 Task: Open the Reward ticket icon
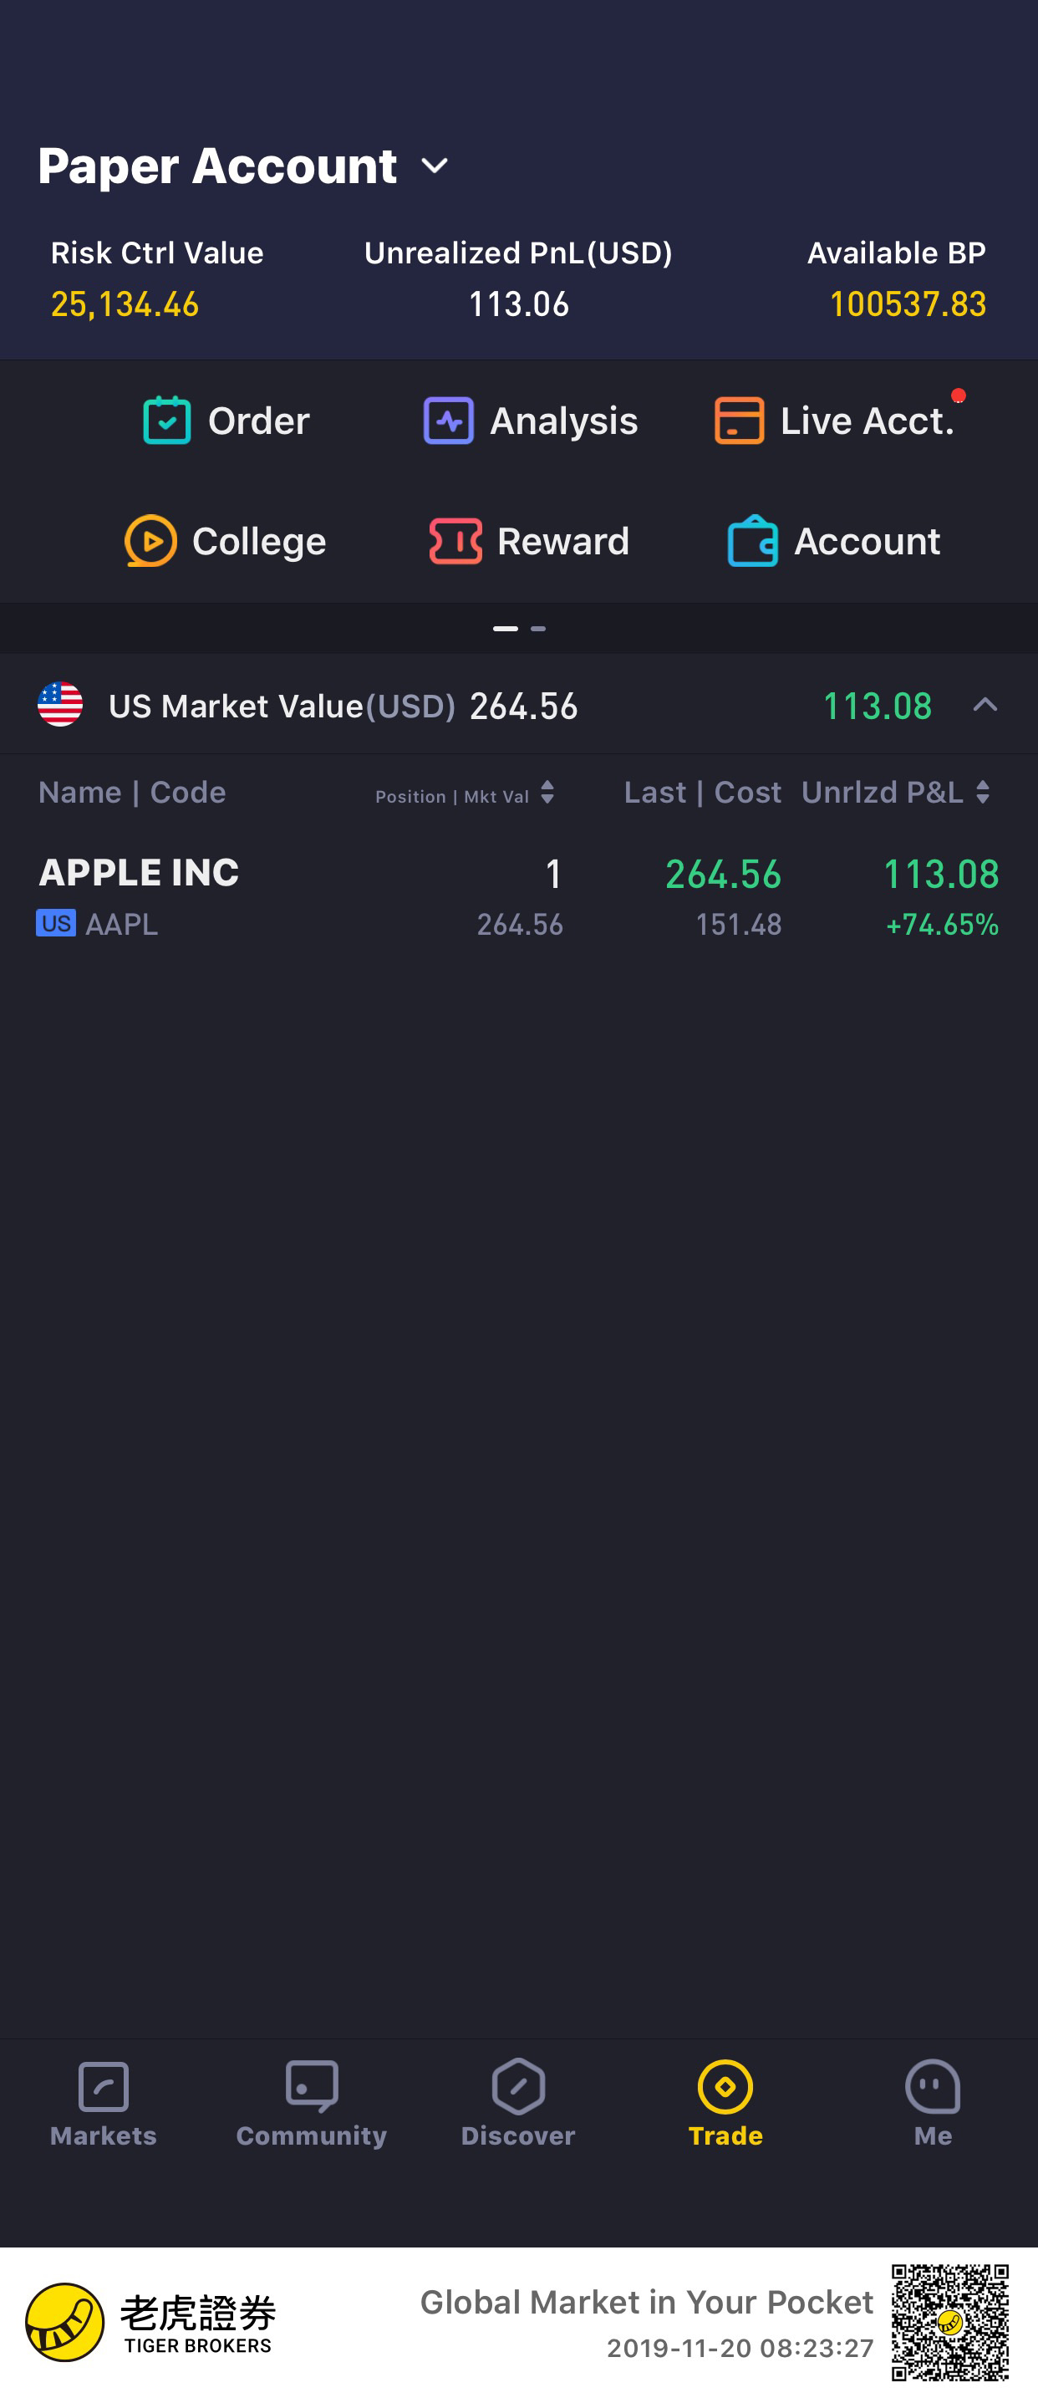(x=455, y=541)
